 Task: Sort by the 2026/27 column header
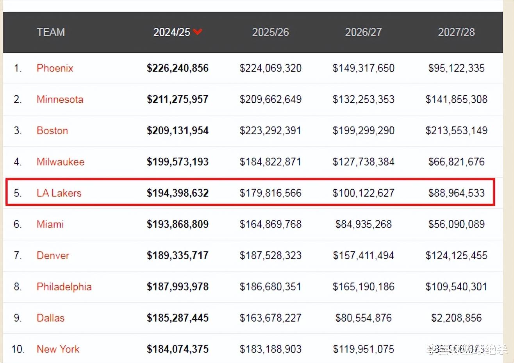(363, 32)
